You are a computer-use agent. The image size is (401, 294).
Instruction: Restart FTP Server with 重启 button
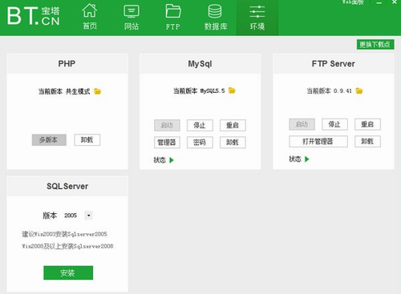point(367,124)
